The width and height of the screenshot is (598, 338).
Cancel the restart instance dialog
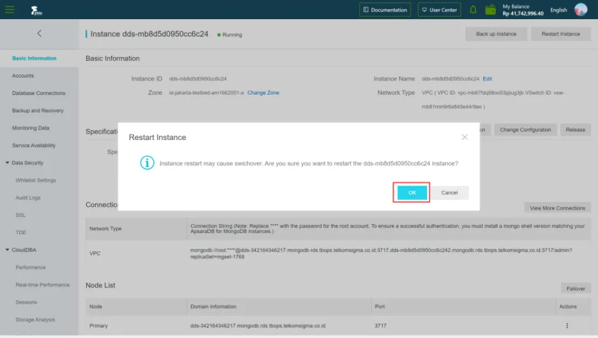pyautogui.click(x=449, y=192)
